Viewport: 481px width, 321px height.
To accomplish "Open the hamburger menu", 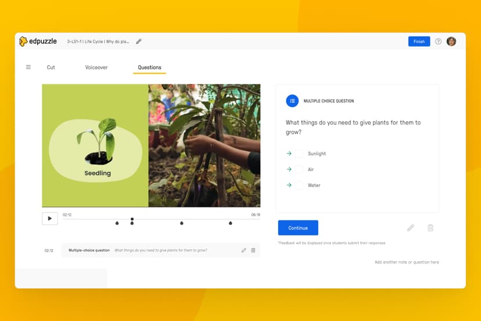I will pyautogui.click(x=28, y=67).
